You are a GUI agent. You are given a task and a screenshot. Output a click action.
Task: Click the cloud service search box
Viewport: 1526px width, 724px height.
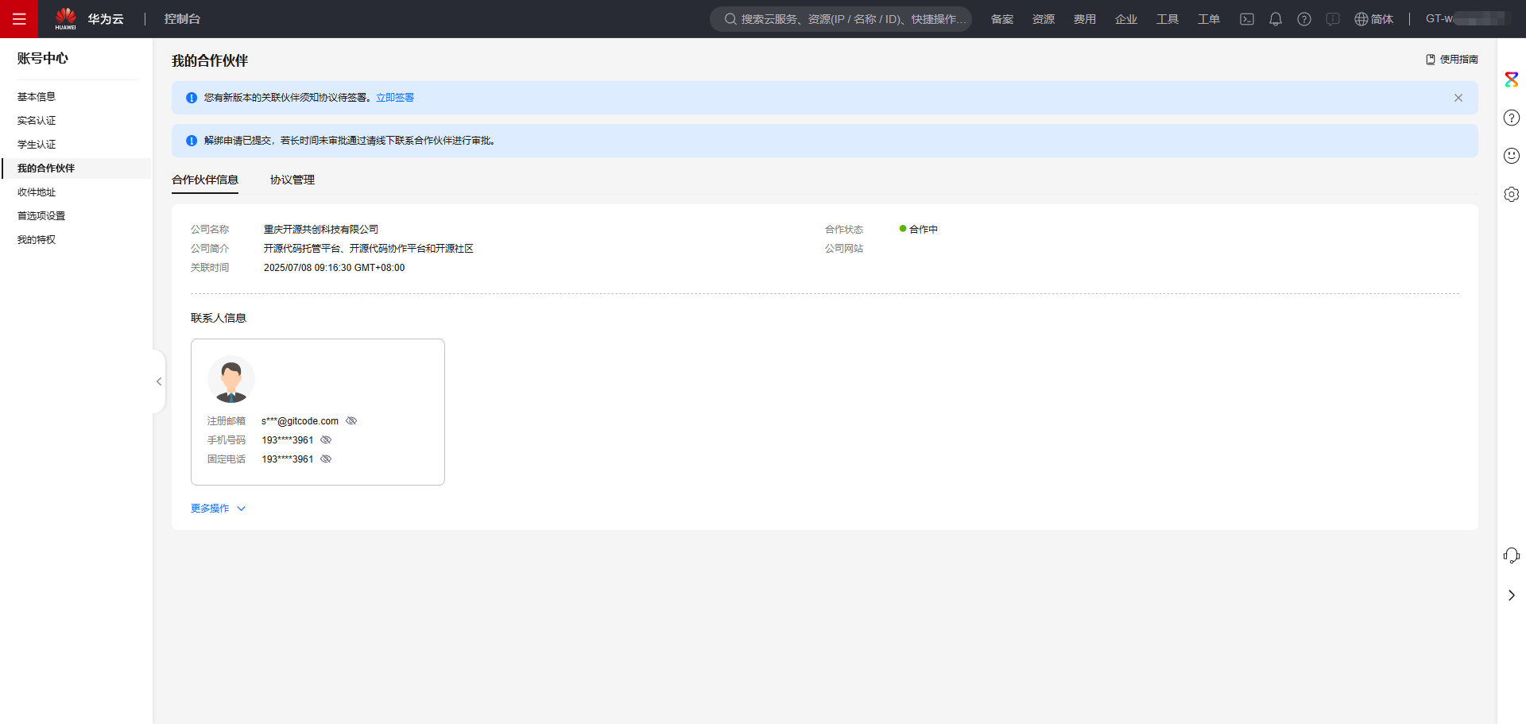click(x=841, y=18)
